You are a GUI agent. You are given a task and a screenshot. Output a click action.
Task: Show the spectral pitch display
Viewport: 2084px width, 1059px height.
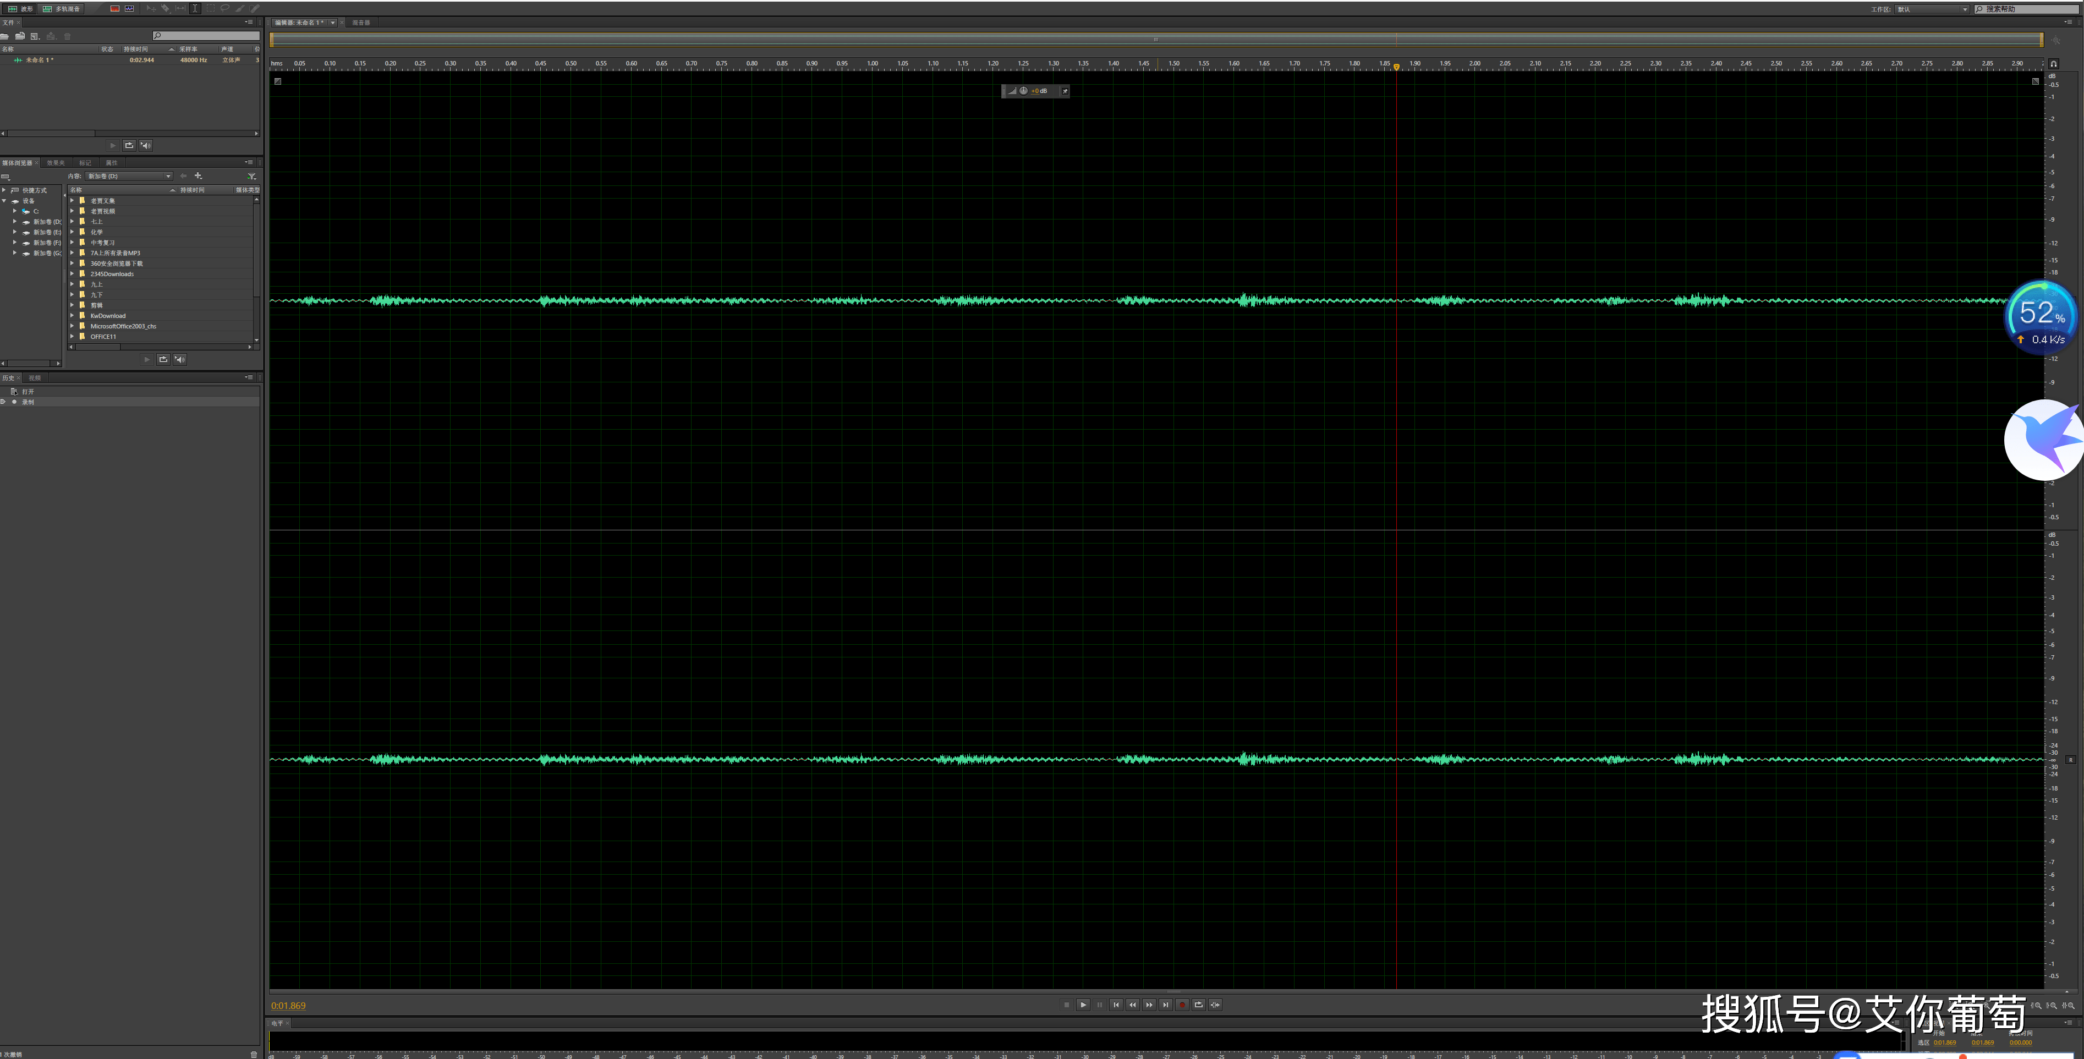pyautogui.click(x=129, y=8)
